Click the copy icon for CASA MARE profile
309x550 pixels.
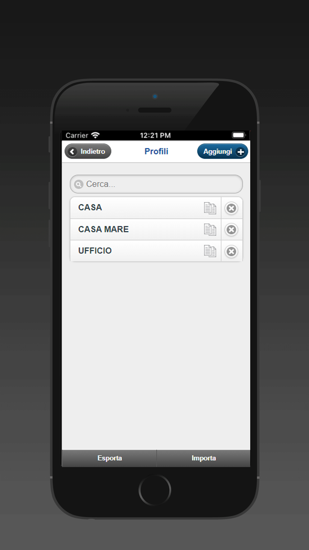210,230
